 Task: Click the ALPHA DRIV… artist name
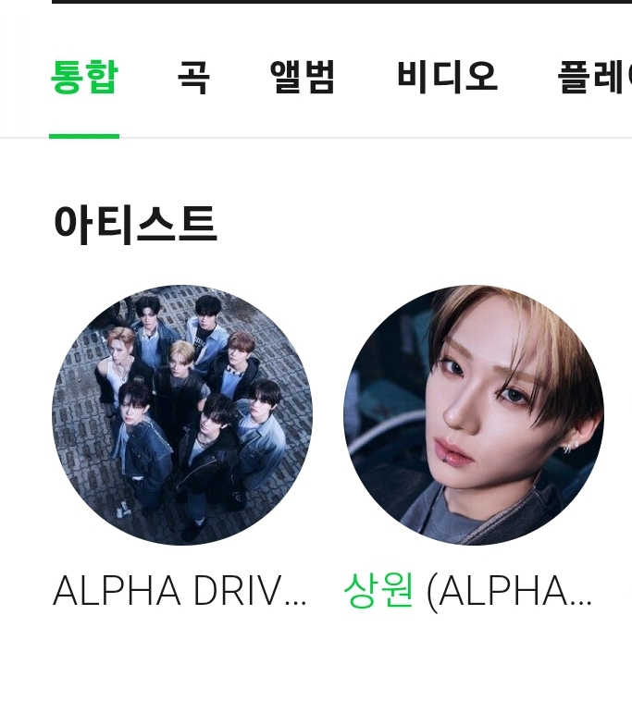tap(180, 591)
